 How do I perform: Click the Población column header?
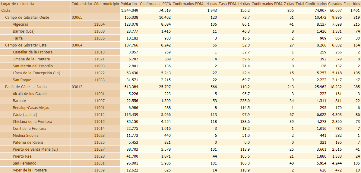129,4
